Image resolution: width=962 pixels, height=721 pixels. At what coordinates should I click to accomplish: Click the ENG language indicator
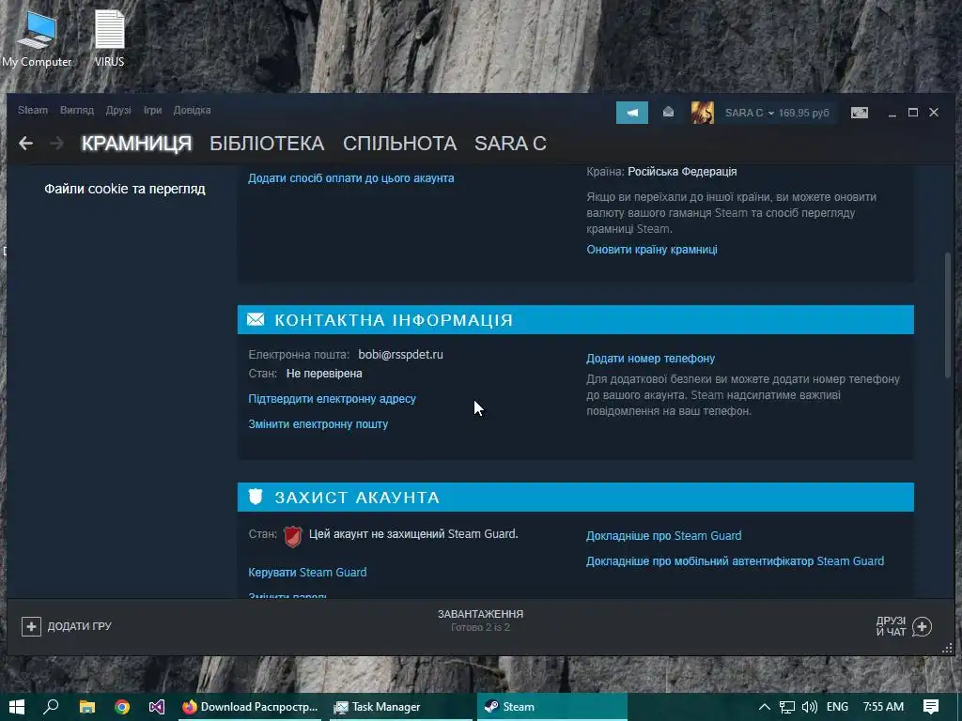click(837, 707)
